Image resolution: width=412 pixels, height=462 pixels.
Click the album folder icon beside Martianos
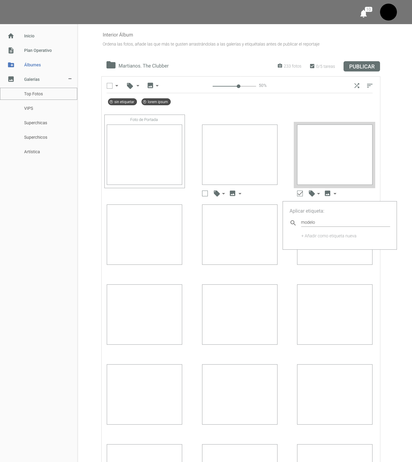point(111,65)
